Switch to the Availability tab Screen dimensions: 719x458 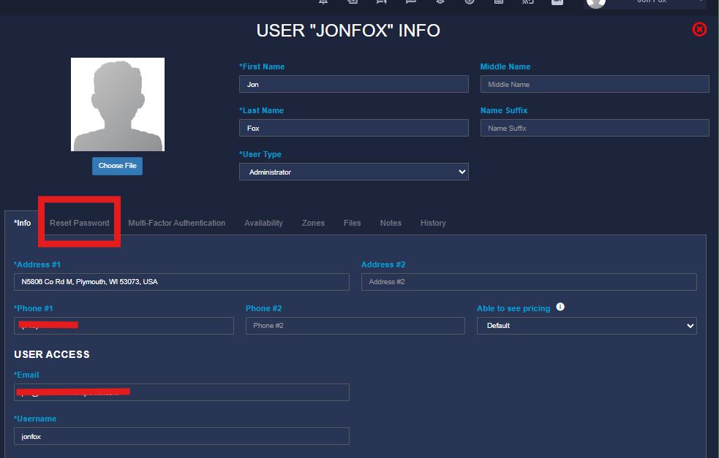click(263, 223)
